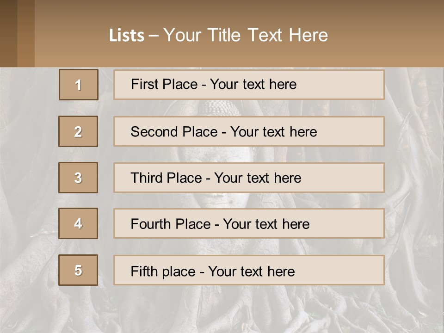Select the 'Your Title Text Here' title text
The height and width of the screenshot is (333, 444).
(246, 35)
